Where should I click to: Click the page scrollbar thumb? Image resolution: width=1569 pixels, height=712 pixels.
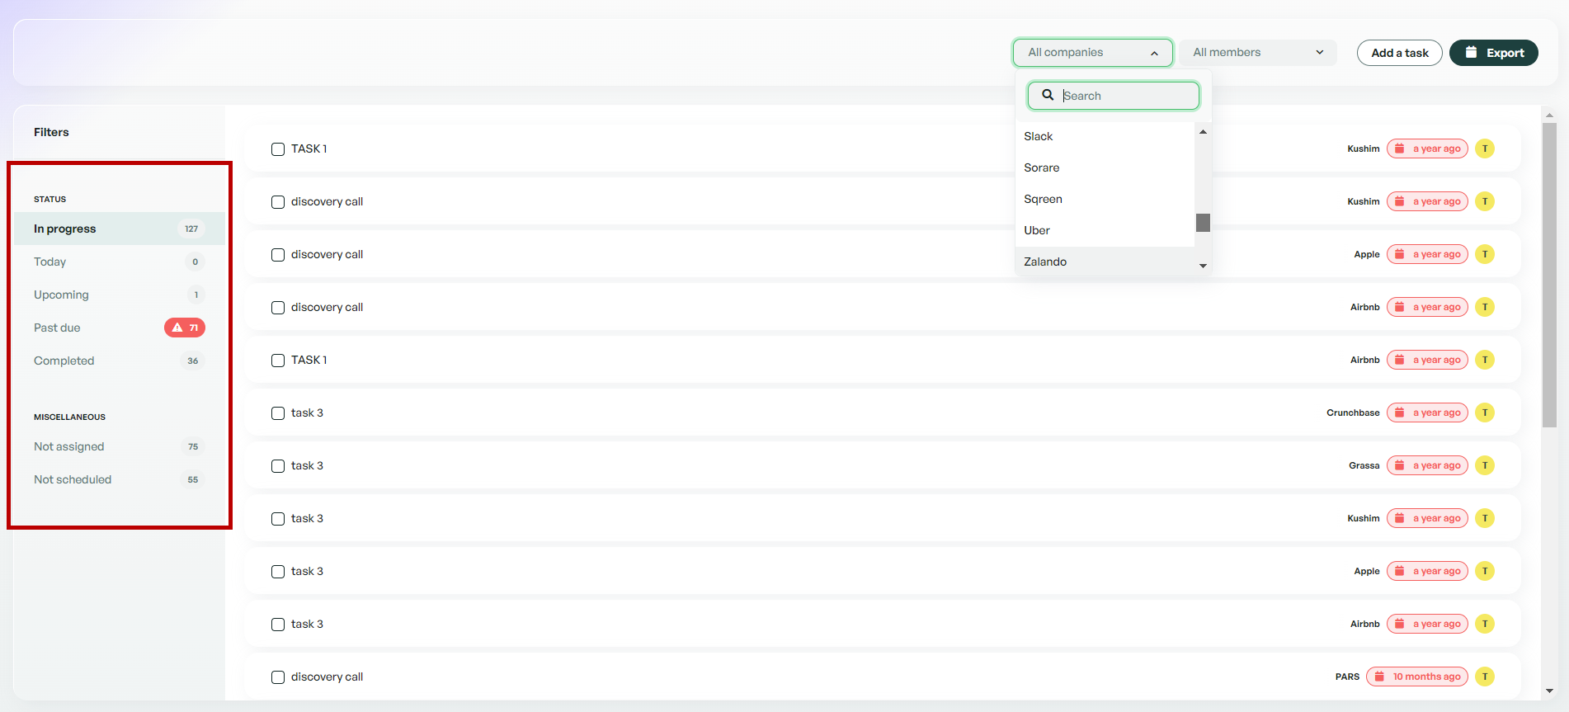(x=1549, y=275)
